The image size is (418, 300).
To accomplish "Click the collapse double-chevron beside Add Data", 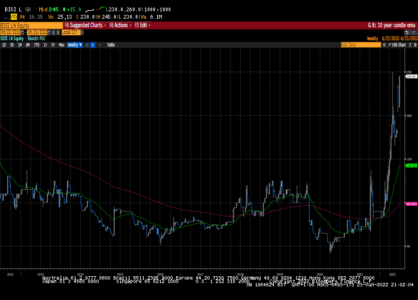I will pos(384,44).
